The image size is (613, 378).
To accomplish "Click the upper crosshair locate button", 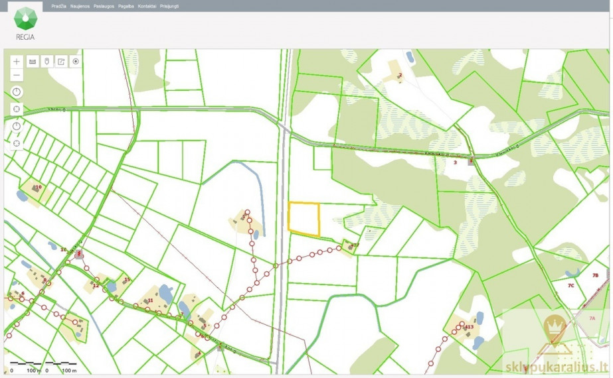I will point(17,109).
